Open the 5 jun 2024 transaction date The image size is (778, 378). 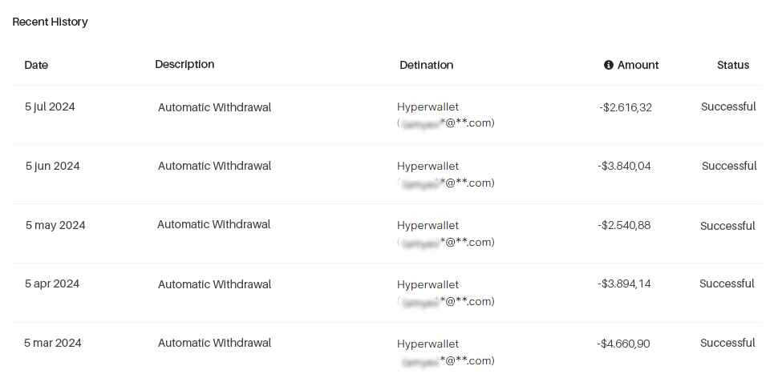(x=53, y=166)
